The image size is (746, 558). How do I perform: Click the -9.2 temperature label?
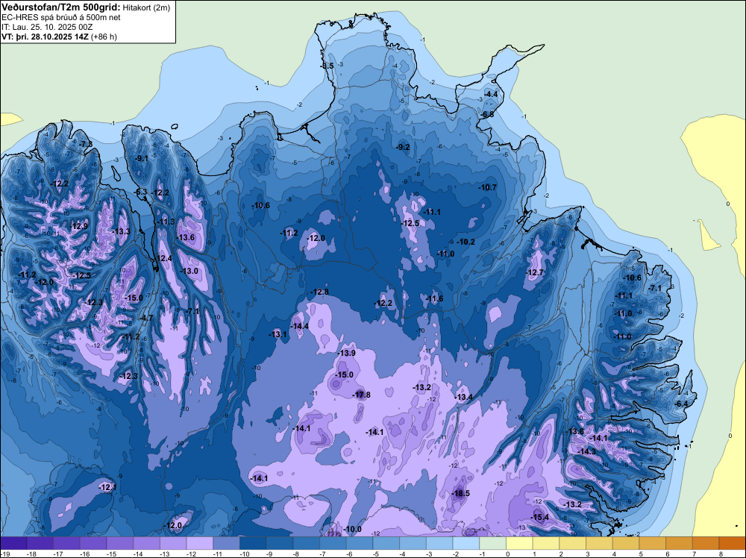point(403,147)
